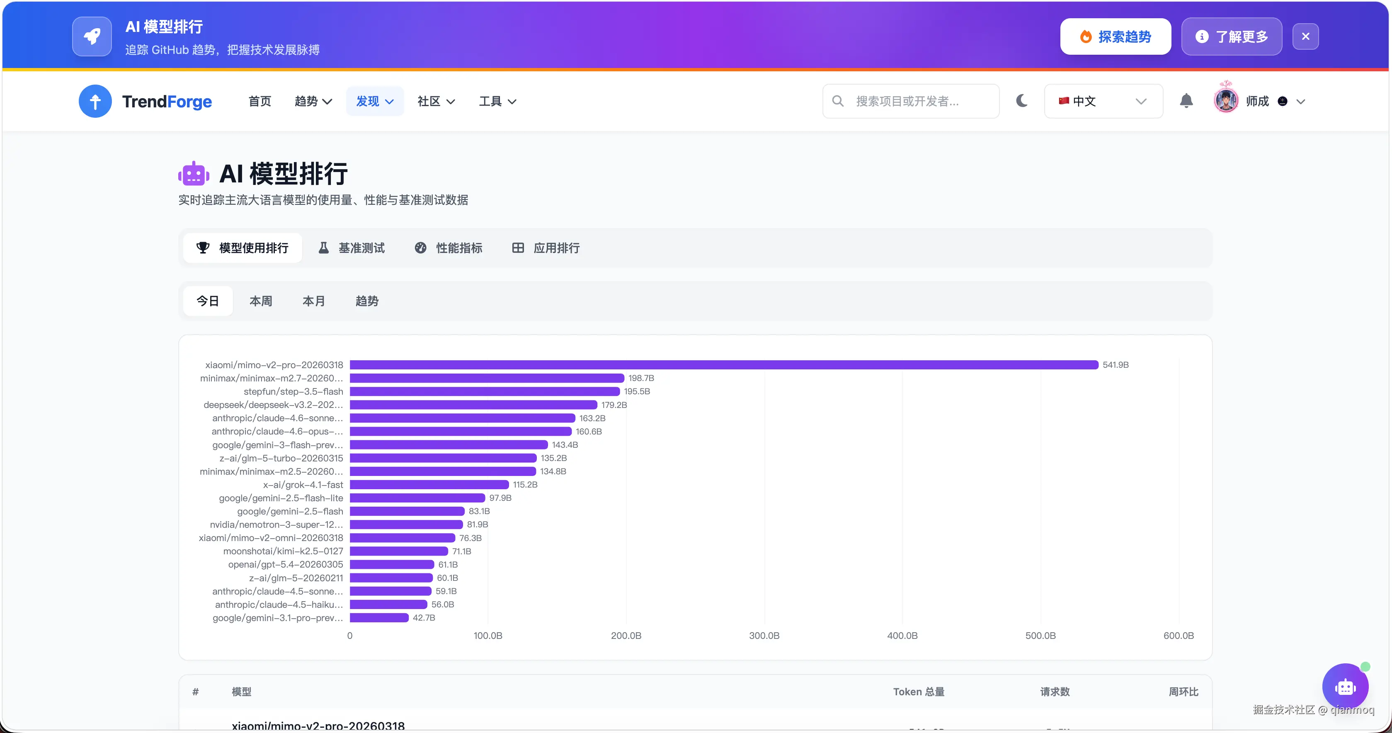
Task: Open the floating AI assistant robot button
Action: [1346, 687]
